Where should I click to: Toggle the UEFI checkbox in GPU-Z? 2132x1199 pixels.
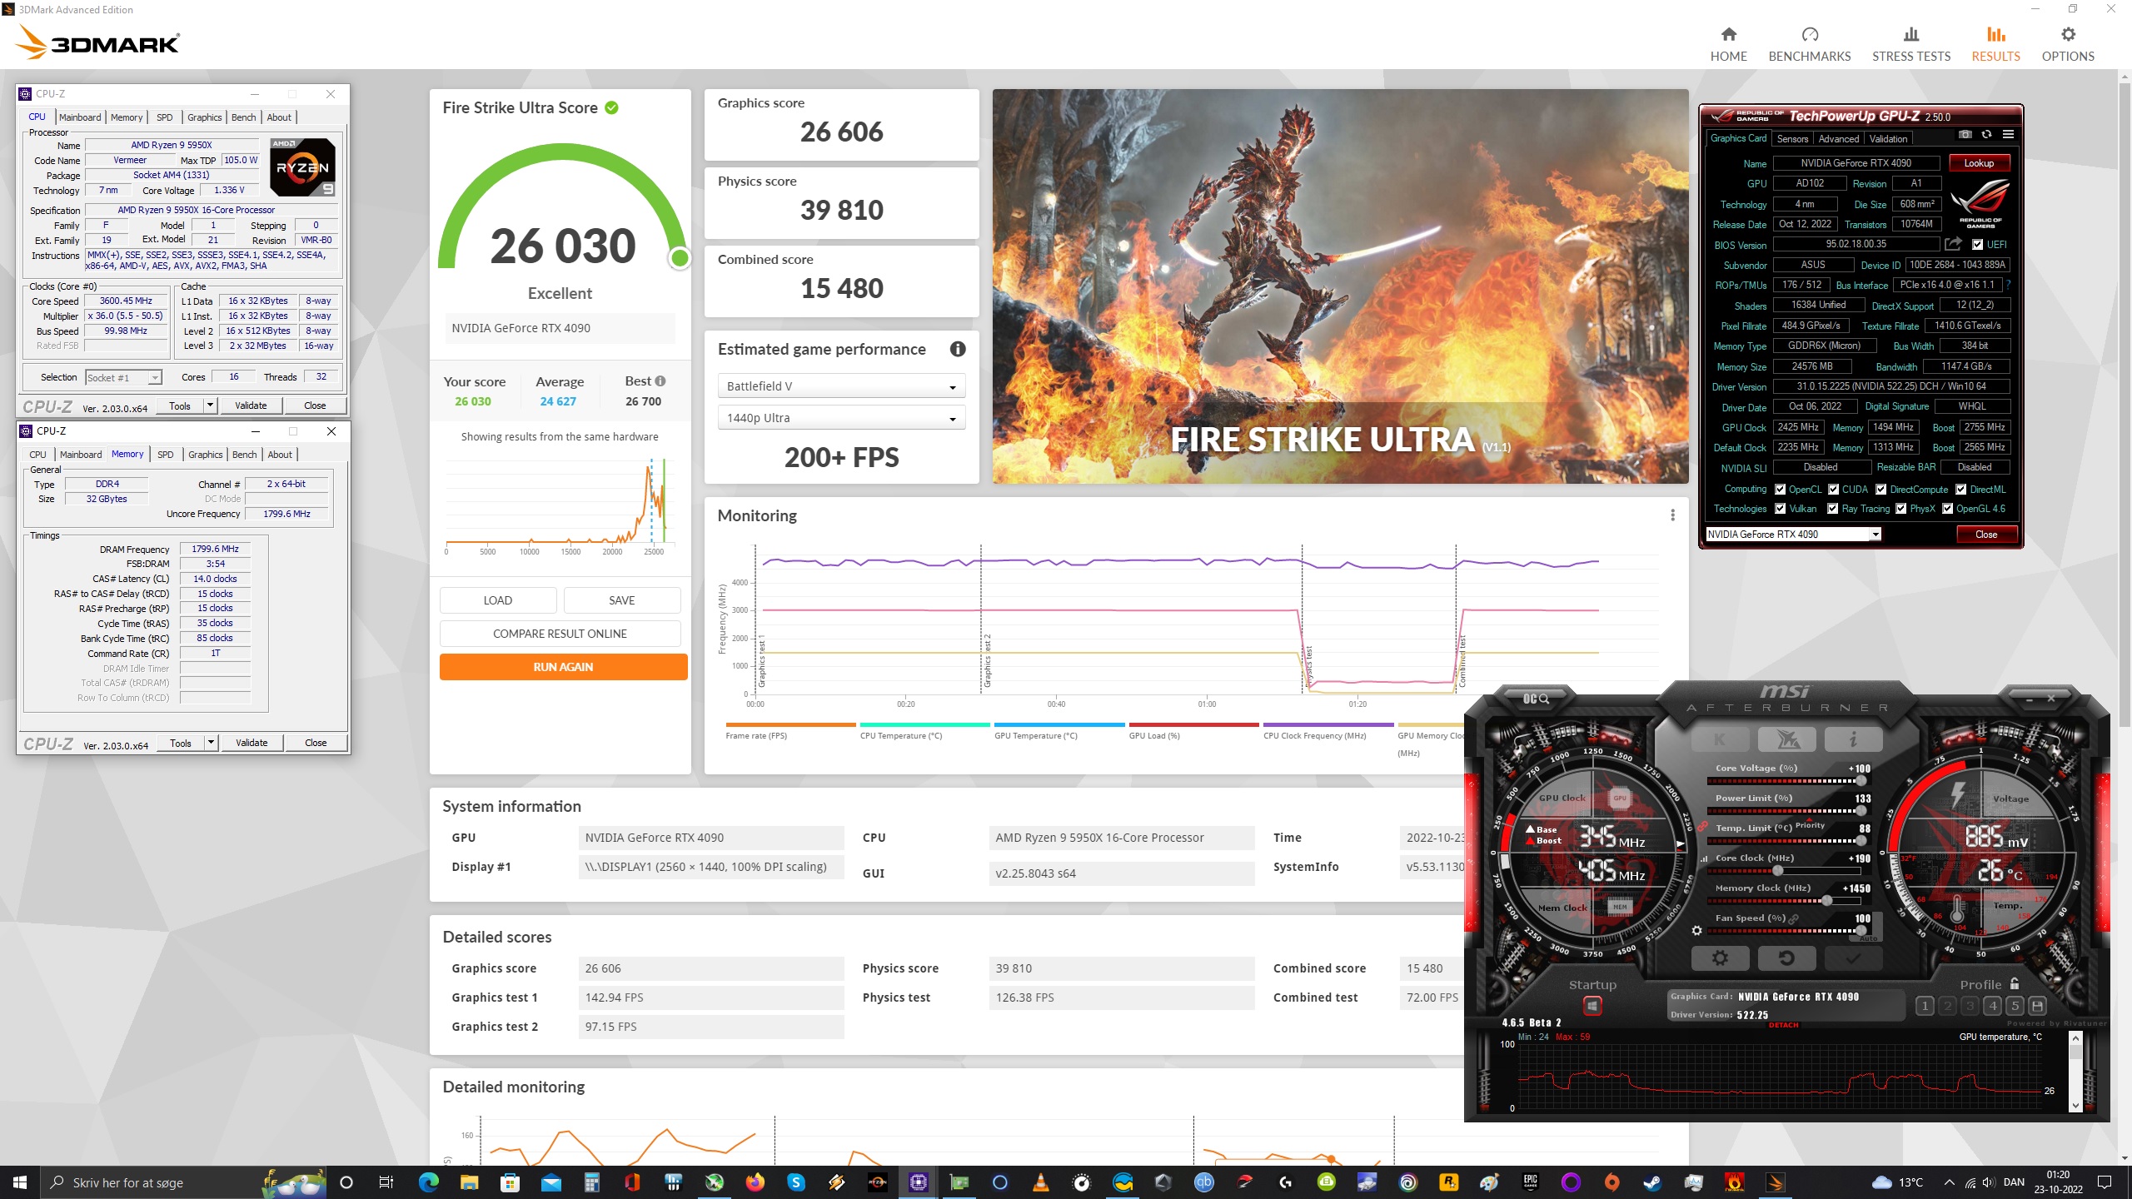coord(1976,244)
